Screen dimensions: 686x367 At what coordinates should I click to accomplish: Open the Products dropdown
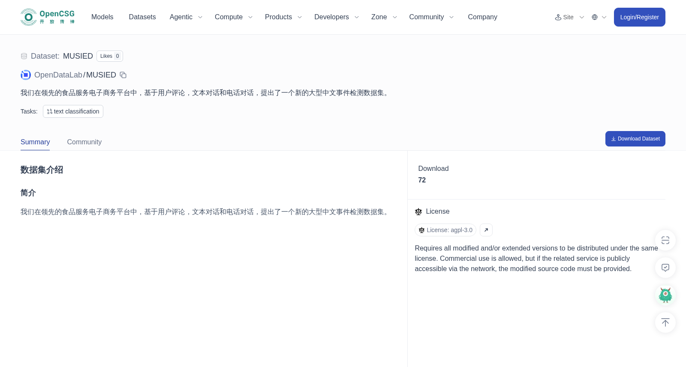point(283,17)
